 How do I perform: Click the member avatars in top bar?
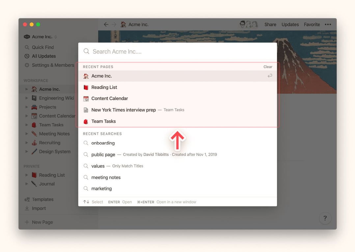pos(248,25)
